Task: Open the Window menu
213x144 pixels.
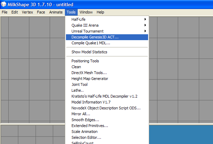Action: pyautogui.click(x=86, y=12)
